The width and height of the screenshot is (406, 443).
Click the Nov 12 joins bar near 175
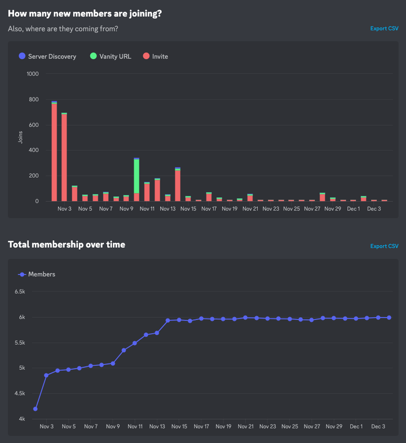click(x=157, y=190)
